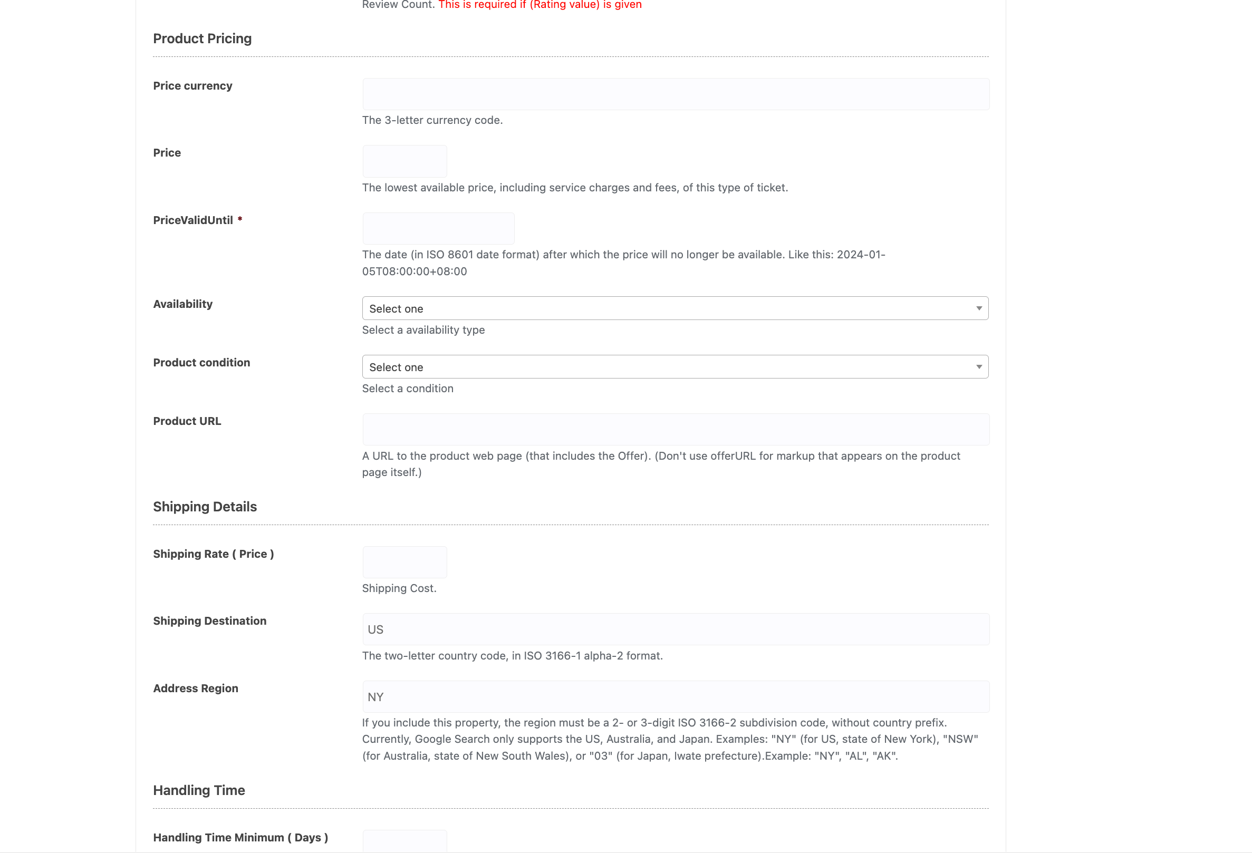Screen dimensions: 1252x853
Task: Click the 'Shipping Destination' label
Action: click(x=209, y=621)
